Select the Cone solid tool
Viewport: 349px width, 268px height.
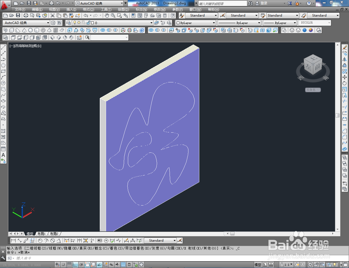click(24, 30)
